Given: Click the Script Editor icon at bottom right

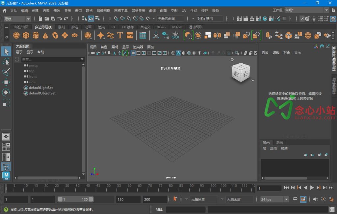Looking at the screenshot, I should point(332,209).
